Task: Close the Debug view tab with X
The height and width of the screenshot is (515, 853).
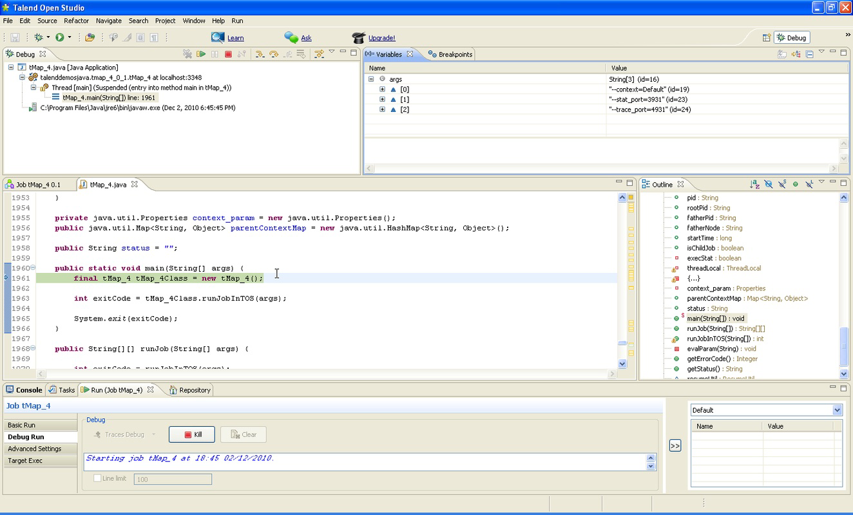Action: [x=43, y=54]
